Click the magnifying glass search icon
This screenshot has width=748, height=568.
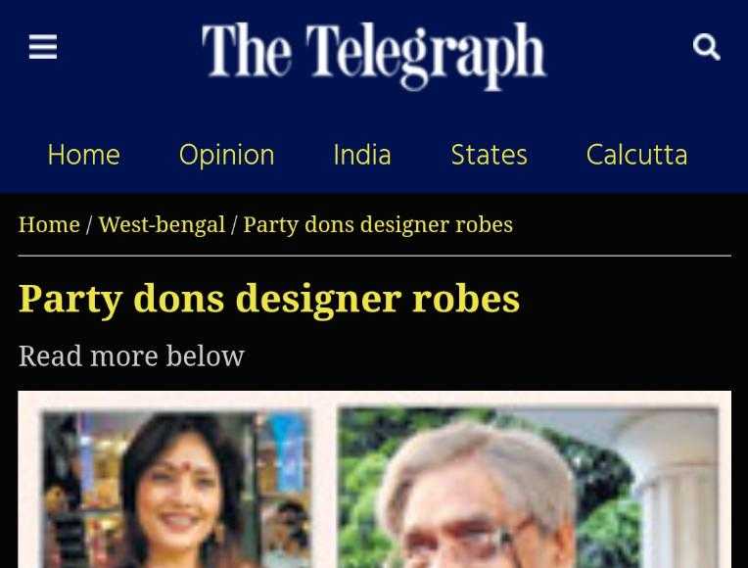[707, 47]
